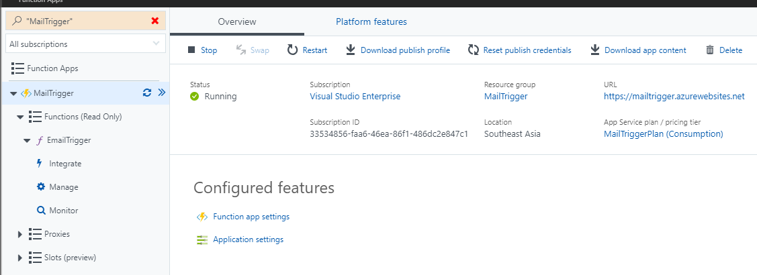757x275 pixels.
Task: Click the search magnifier icon in the filter box
Action: [x=17, y=21]
